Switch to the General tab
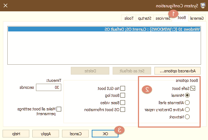 coord(197,18)
